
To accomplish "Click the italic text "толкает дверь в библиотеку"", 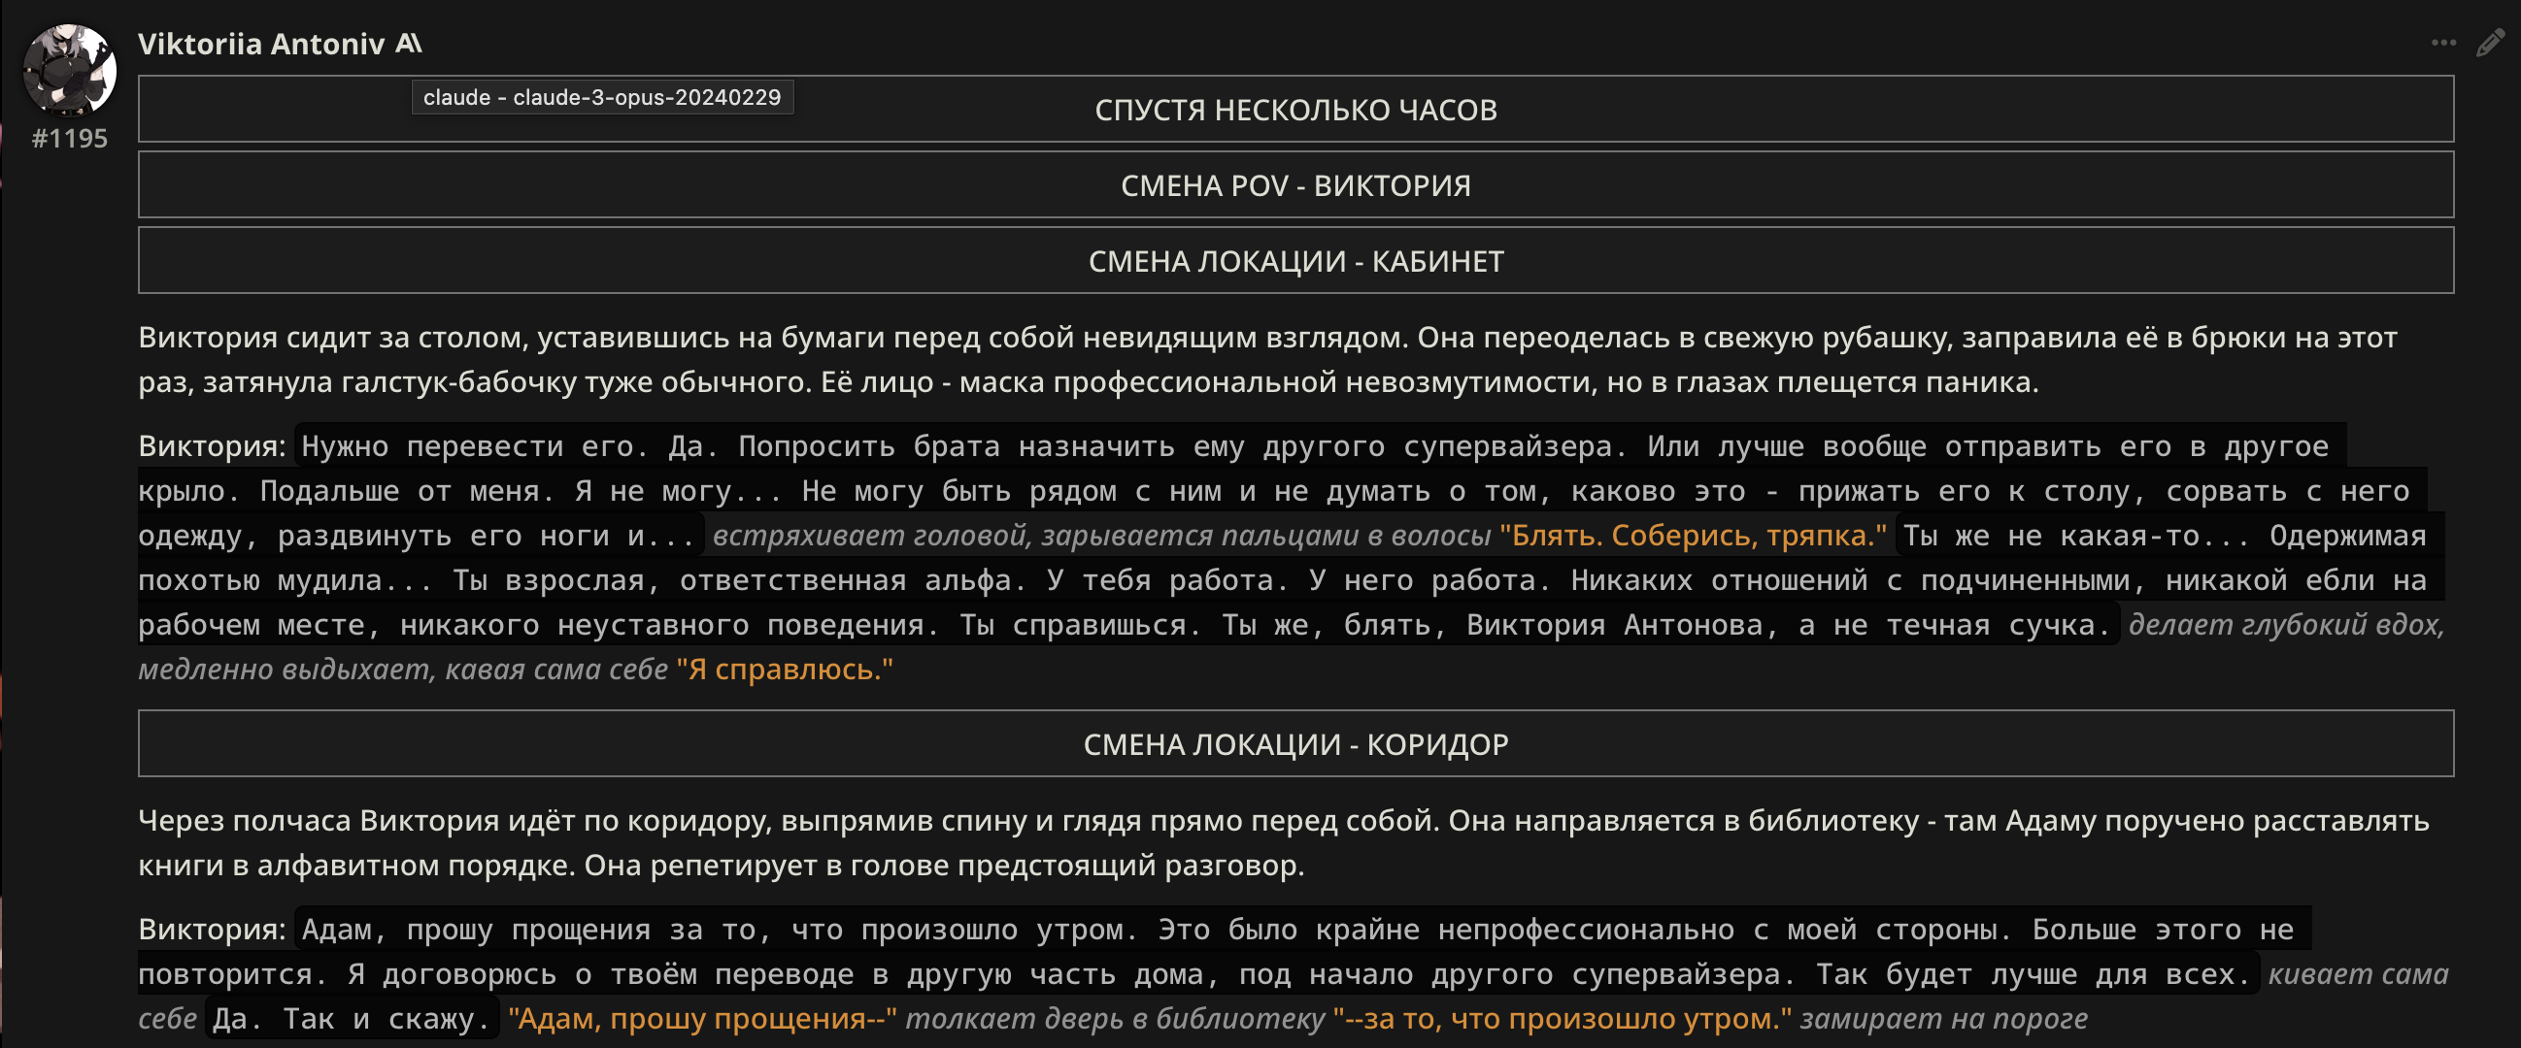I will pos(1115,1019).
